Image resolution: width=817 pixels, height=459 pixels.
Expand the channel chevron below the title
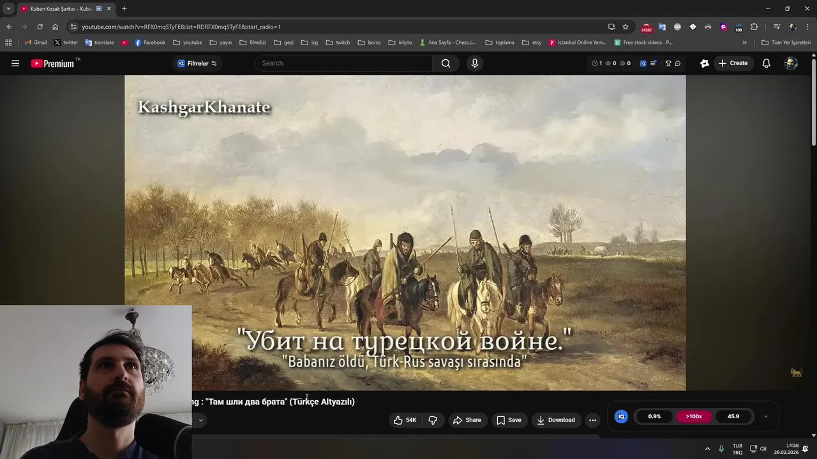click(x=200, y=420)
